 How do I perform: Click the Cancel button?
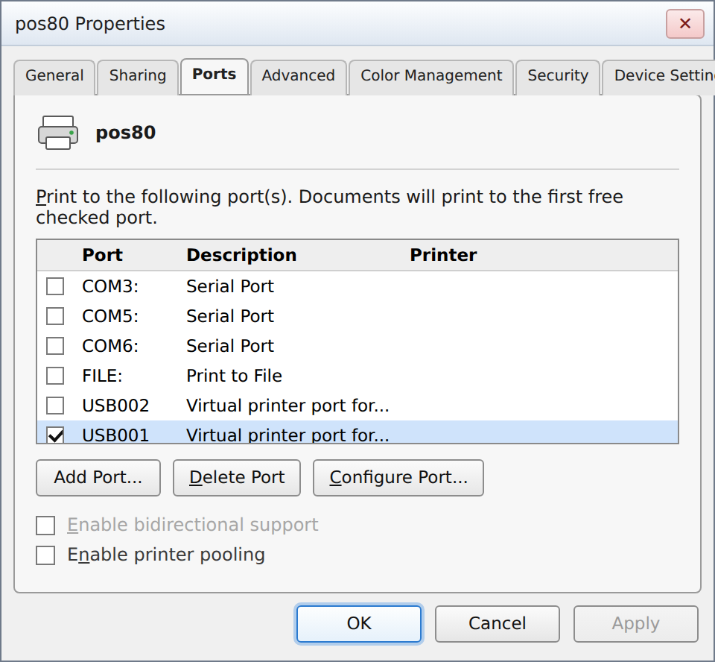[497, 624]
